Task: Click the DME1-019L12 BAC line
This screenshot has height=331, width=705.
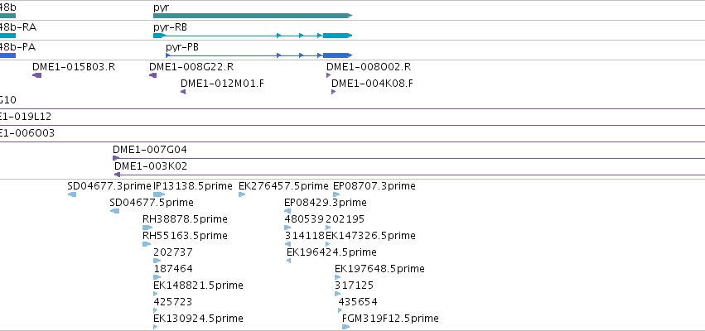Action: 353,125
